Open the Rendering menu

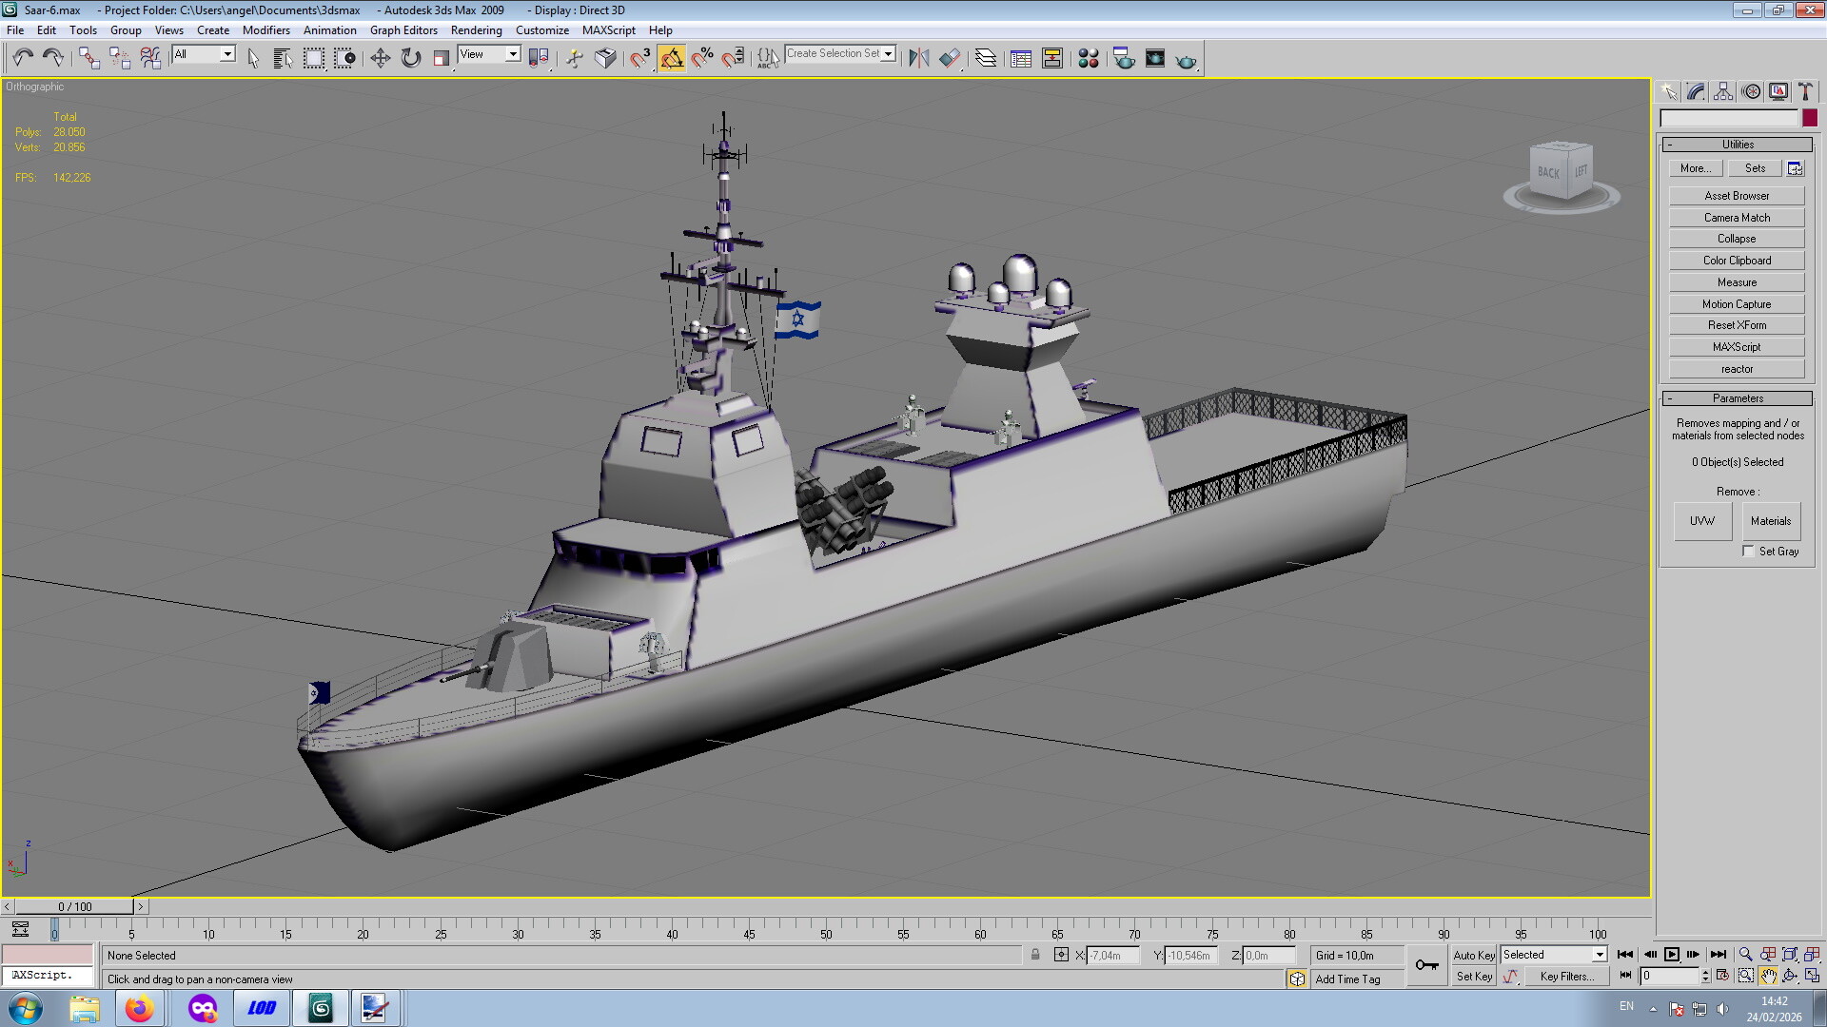[476, 30]
